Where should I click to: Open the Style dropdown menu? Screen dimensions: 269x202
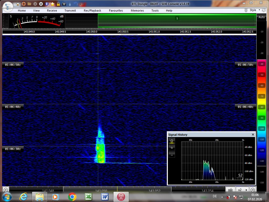click(x=255, y=10)
